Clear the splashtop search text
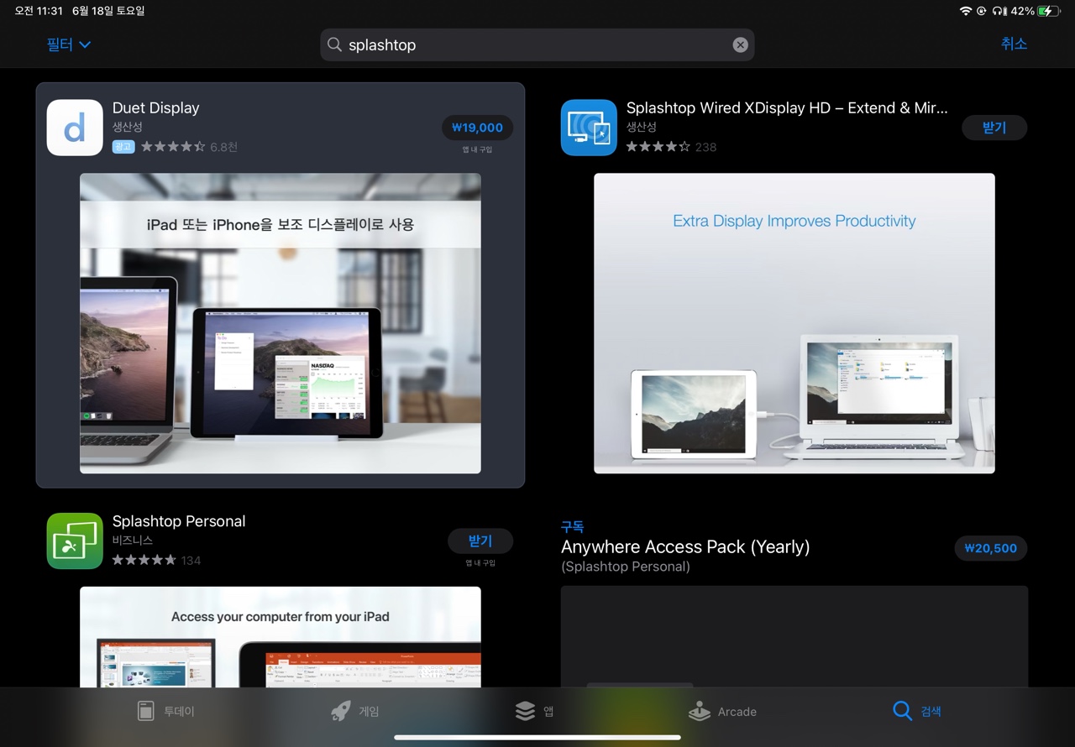 tap(740, 45)
